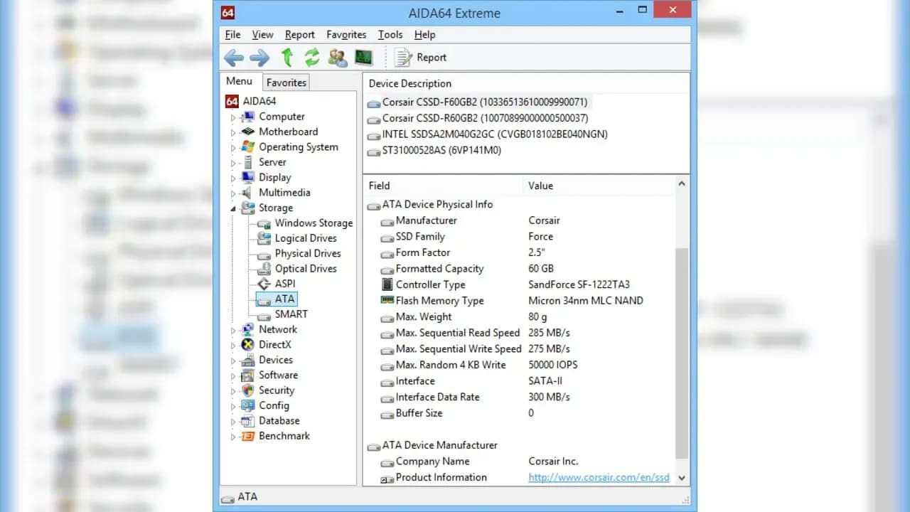Click the green Refresh icon

tap(312, 58)
